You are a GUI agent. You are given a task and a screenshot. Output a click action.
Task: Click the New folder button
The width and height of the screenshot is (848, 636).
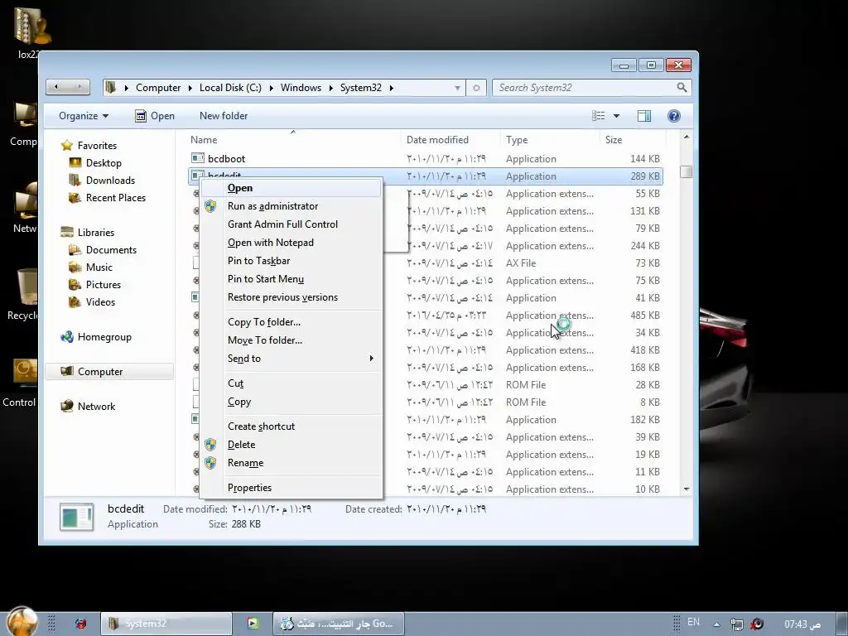[x=224, y=116]
